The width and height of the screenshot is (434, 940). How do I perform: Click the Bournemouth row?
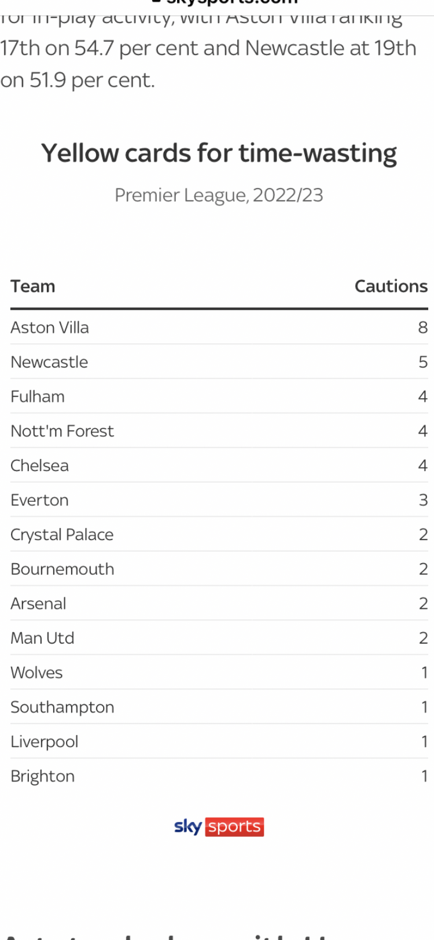219,569
